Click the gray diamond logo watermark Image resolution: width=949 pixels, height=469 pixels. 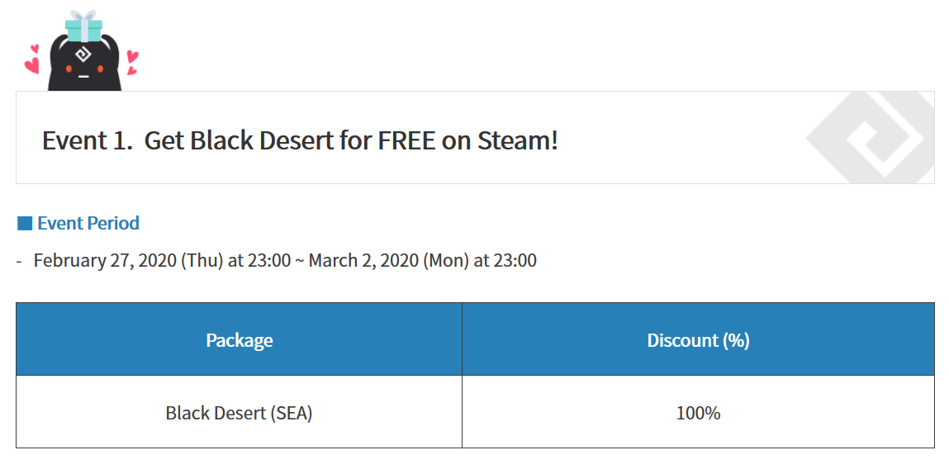pyautogui.click(x=870, y=138)
